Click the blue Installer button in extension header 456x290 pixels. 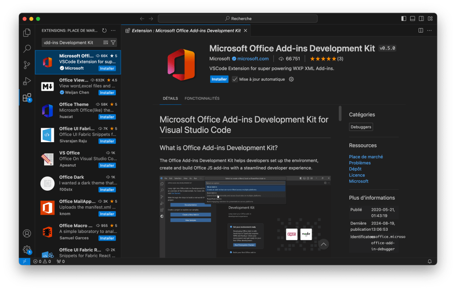[219, 79]
